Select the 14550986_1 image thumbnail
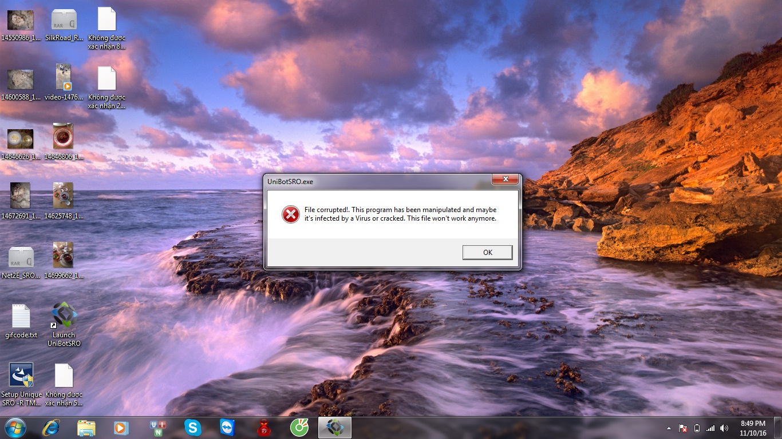 [x=21, y=25]
